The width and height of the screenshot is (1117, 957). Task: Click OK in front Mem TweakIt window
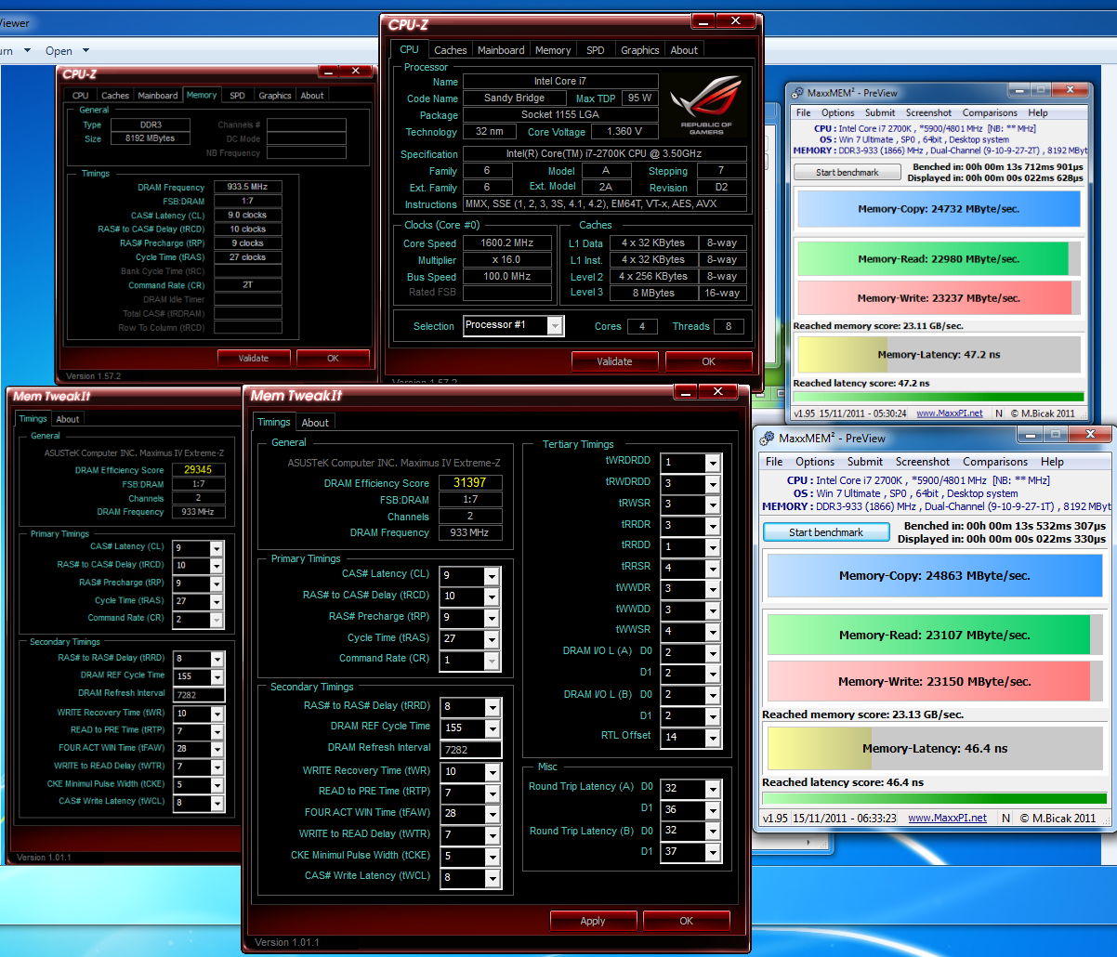pos(687,921)
